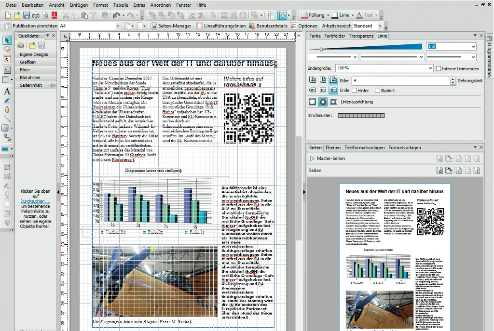Enable the Interne Linienenden checkbox
Viewport: 494px width, 331px height.
(439, 68)
